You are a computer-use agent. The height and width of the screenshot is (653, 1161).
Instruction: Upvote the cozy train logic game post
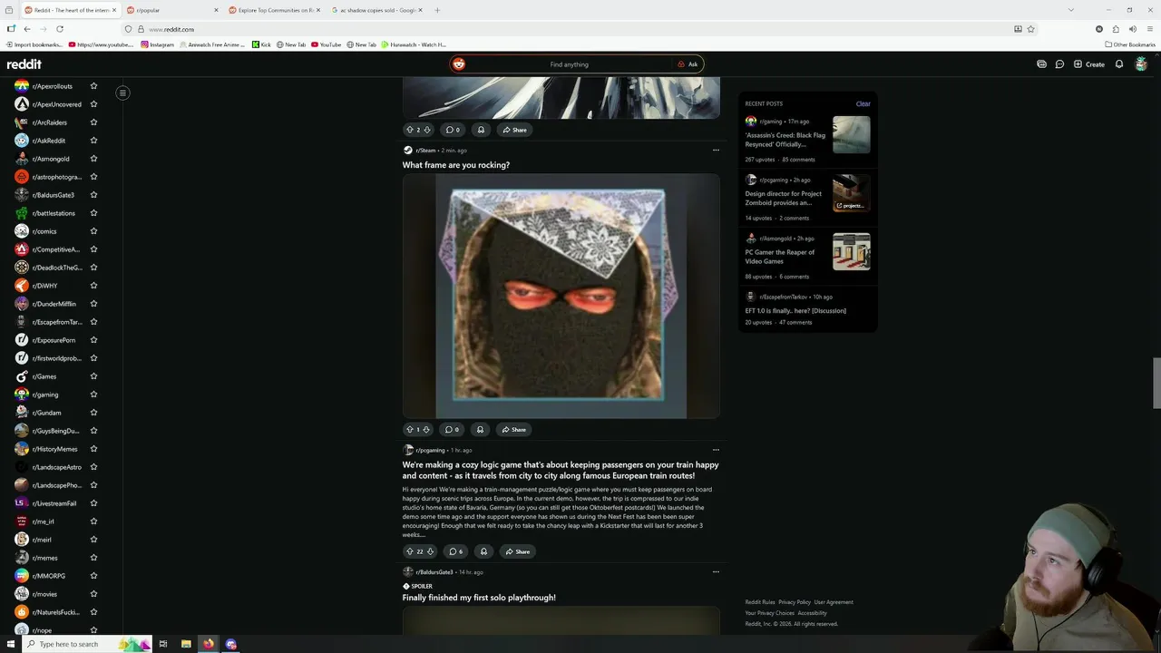pos(409,551)
